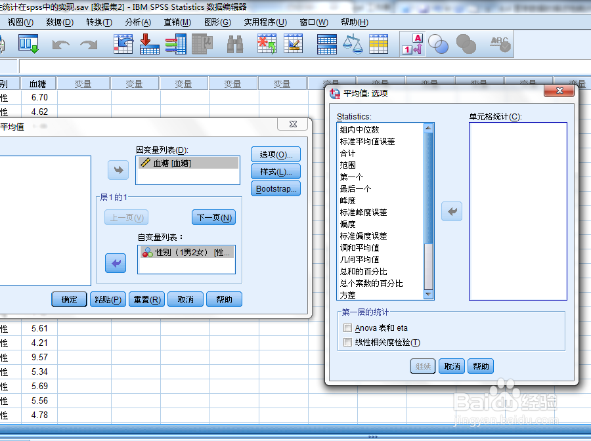This screenshot has height=441, width=591.
Task: Click the arrow to move statistic to cell statistics
Action: pos(452,211)
